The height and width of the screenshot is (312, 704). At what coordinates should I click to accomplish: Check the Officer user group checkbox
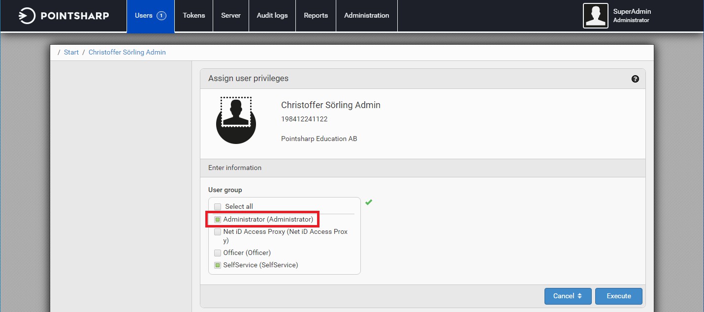tap(218, 253)
